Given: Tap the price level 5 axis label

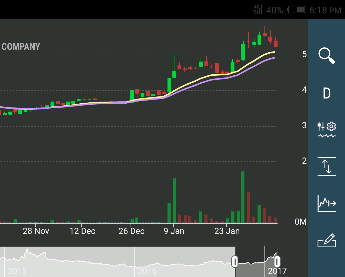Looking at the screenshot, I should [304, 54].
